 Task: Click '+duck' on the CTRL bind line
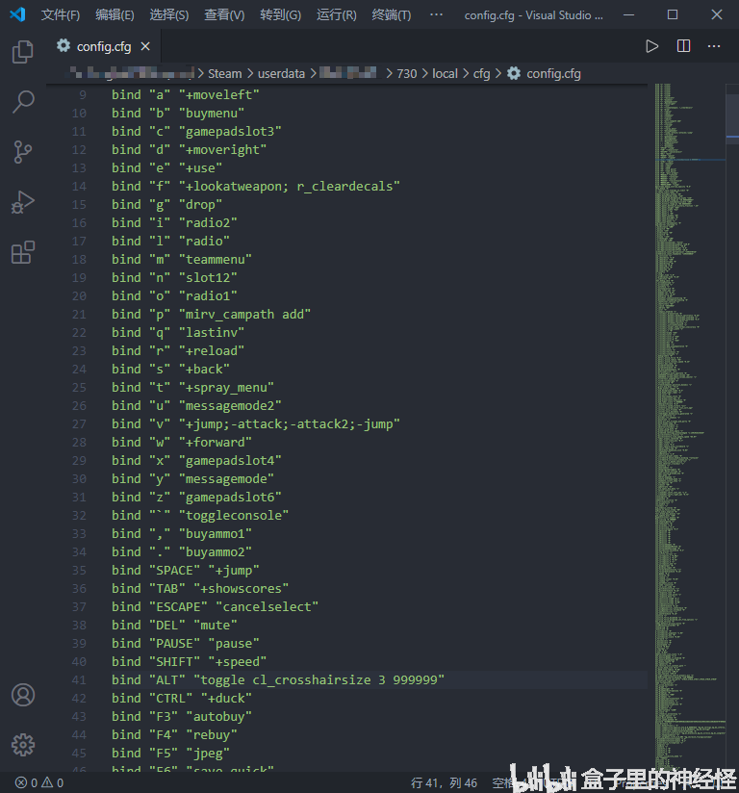tap(226, 699)
